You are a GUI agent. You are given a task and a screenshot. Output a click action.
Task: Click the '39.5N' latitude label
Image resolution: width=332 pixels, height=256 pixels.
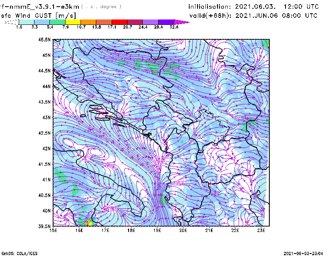coord(44,226)
